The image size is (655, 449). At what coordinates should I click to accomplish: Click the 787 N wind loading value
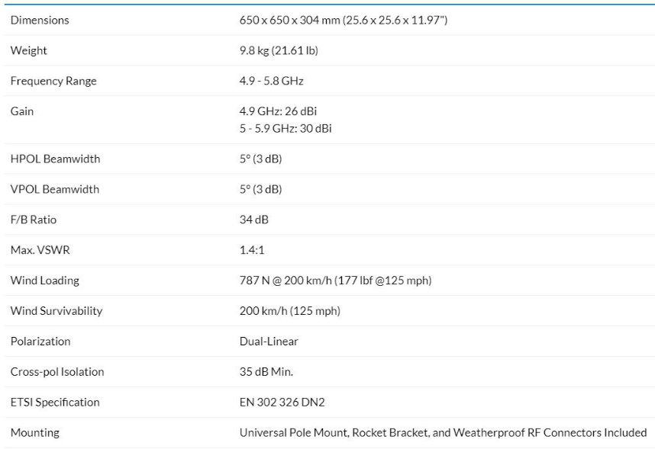pos(335,281)
